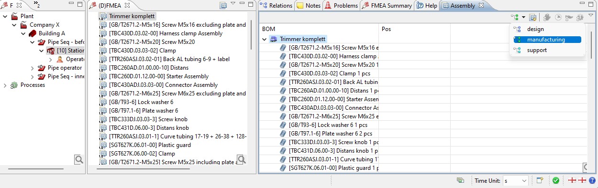The height and width of the screenshot is (188, 598).
Task: Select Lock washer 6 in (D)FMEA list
Action: pos(141,102)
